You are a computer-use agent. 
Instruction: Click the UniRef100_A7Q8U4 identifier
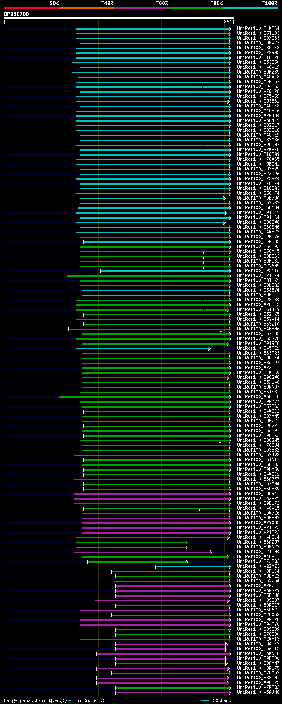[258, 445]
